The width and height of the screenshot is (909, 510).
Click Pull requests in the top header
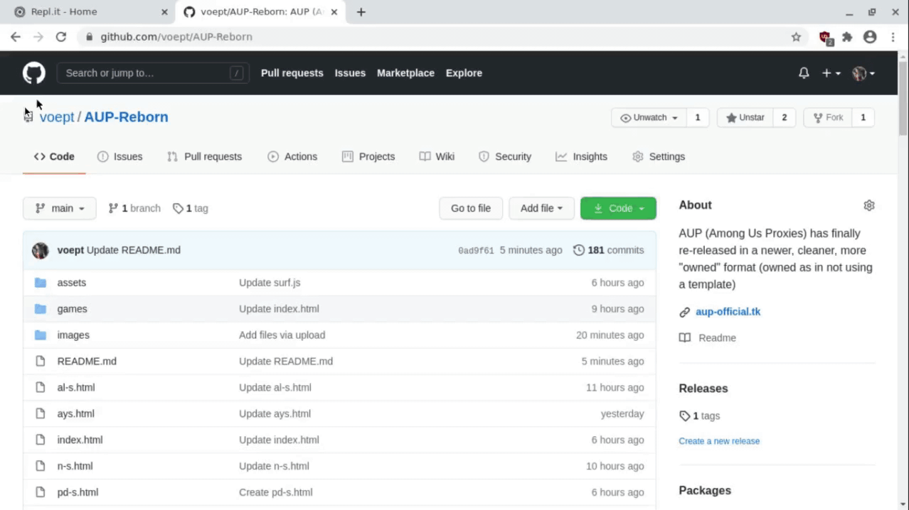pos(292,73)
